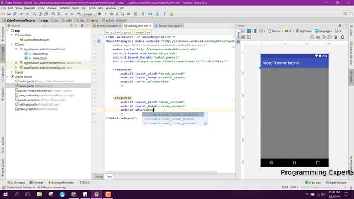Screen dimensions: 354x199
Task: Open the app run configuration dropdown
Action: [90, 14]
